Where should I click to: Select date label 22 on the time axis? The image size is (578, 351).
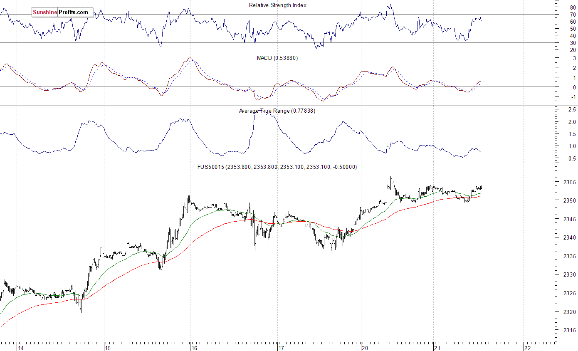527,348
